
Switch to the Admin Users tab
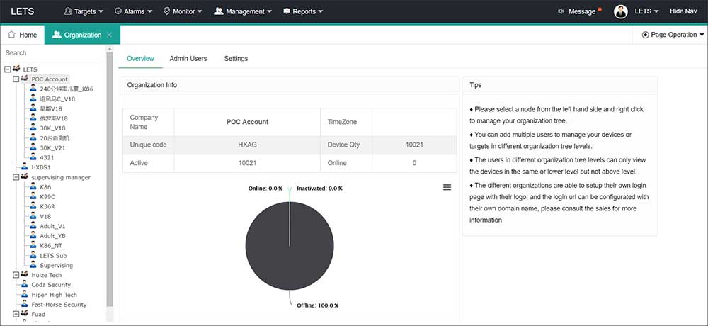188,58
